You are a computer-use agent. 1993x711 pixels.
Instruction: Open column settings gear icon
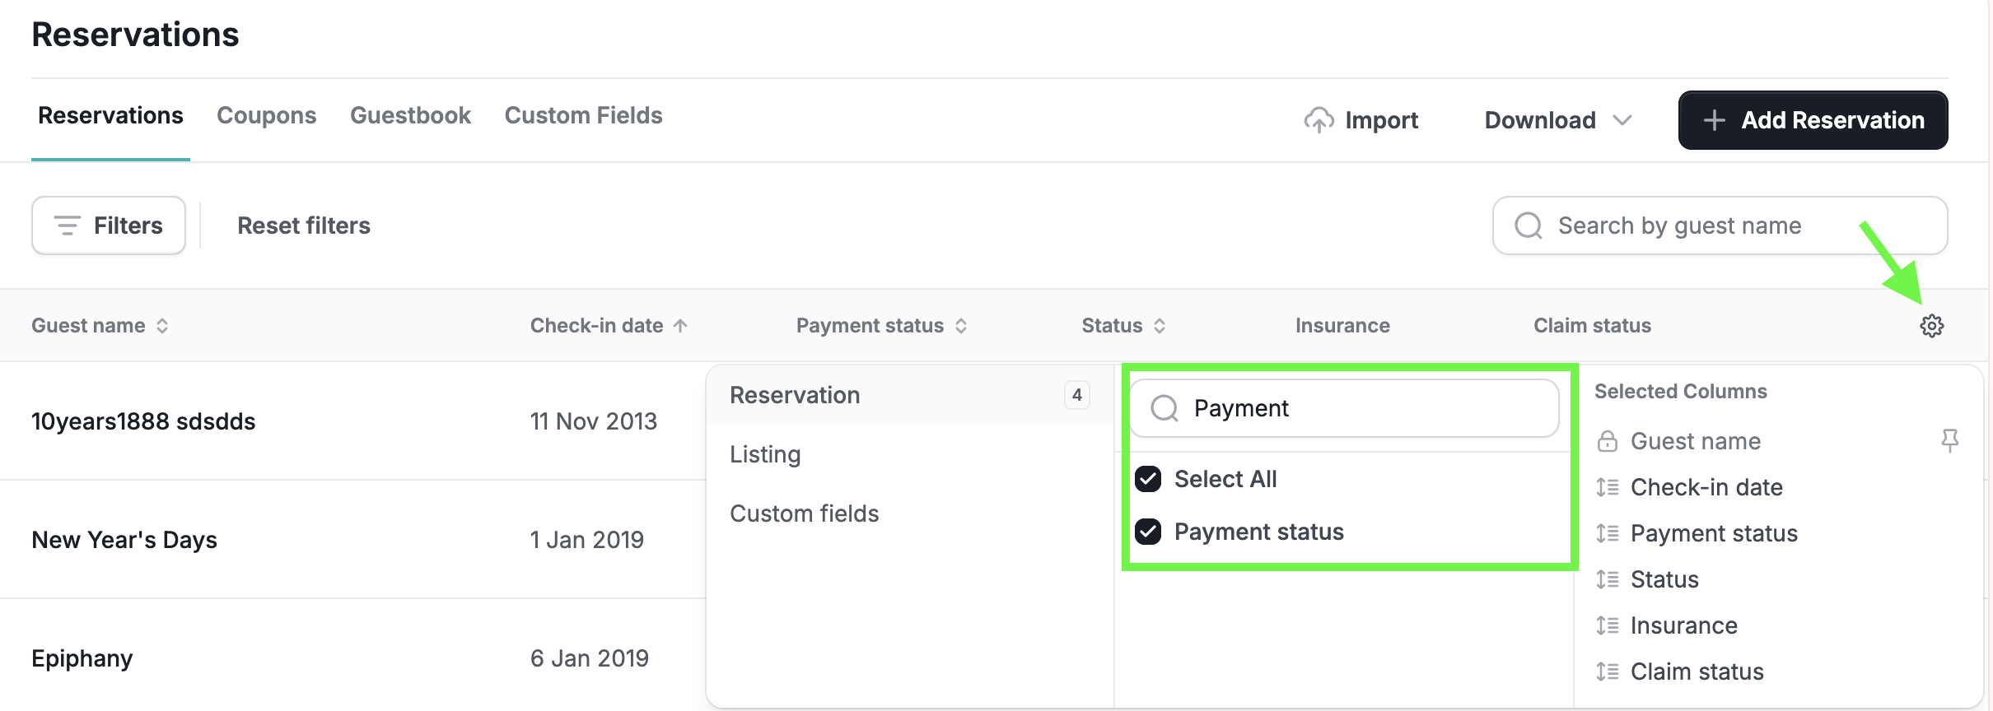(1931, 326)
